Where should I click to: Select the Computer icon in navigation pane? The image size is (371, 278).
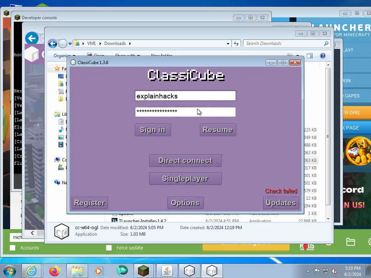[x=57, y=160]
